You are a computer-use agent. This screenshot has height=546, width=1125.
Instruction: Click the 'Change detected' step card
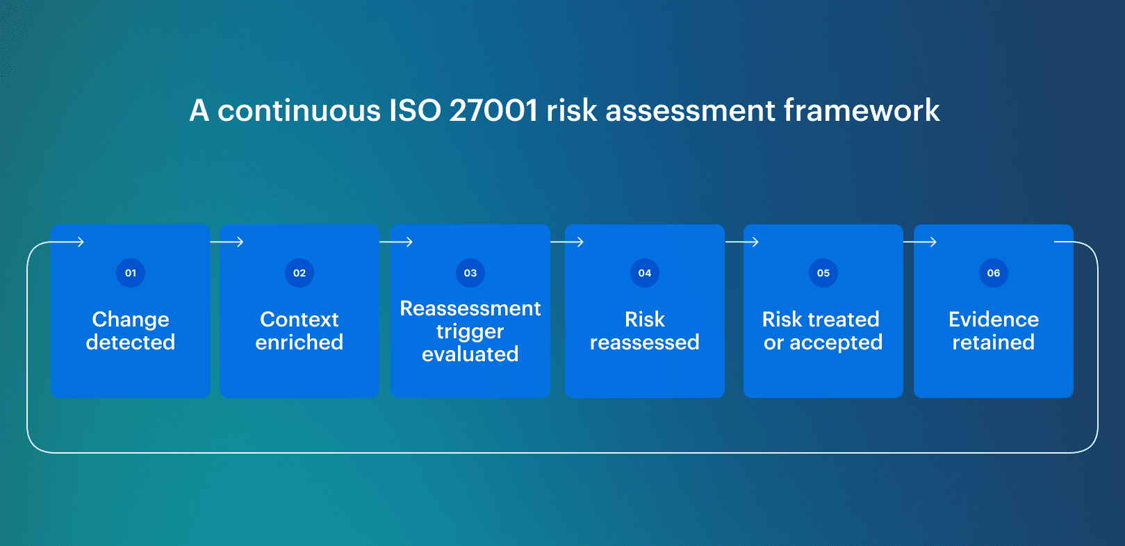pyautogui.click(x=131, y=311)
